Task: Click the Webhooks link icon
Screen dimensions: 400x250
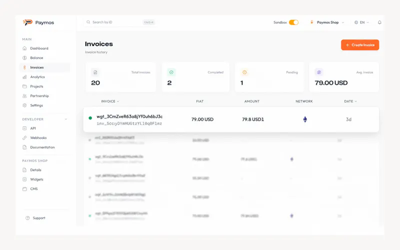Action: [x=24, y=138]
